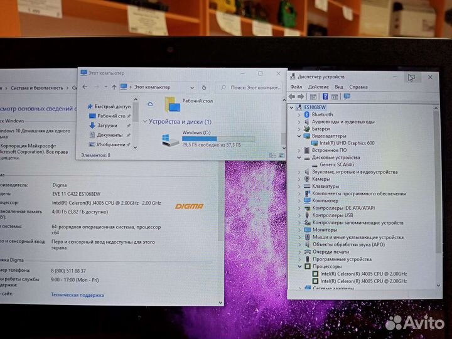This screenshot has width=452, height=339.
Task: Collapse the Видеоадаптеры node
Action: tap(299, 136)
